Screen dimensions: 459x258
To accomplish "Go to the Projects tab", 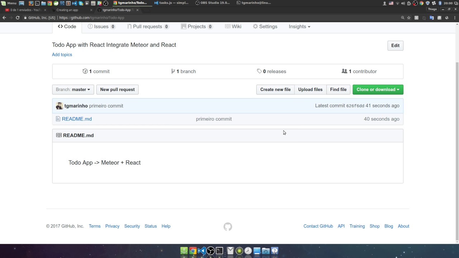I will coord(197,27).
